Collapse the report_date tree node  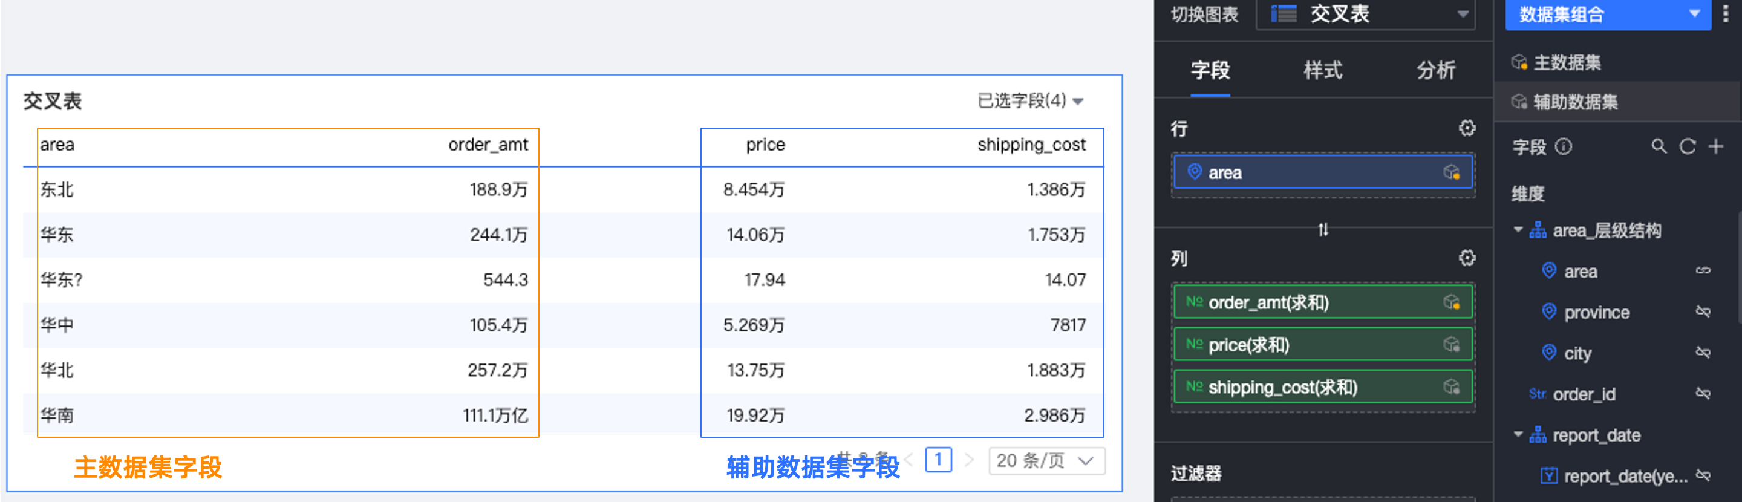[x=1518, y=434]
